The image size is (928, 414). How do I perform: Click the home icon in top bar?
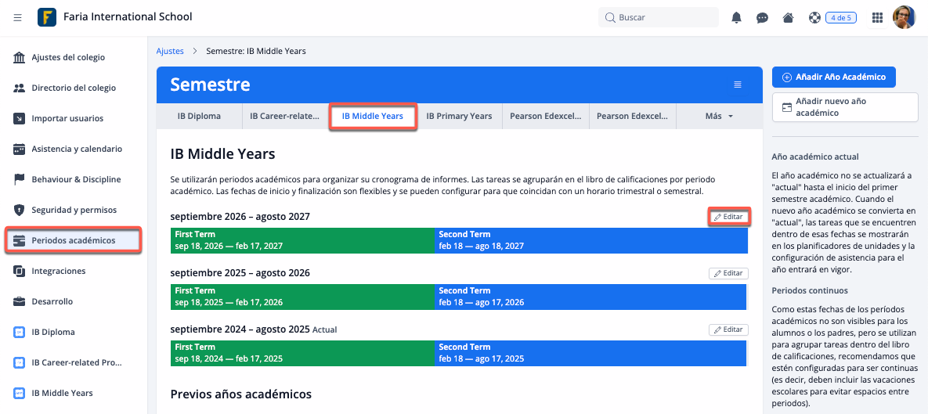click(788, 17)
